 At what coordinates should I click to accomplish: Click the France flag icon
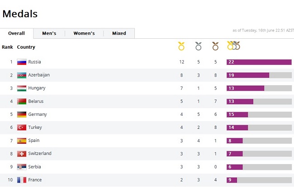pos(22,180)
